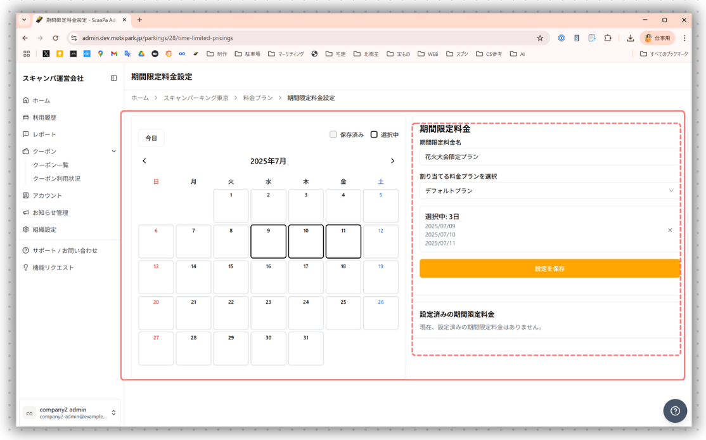This screenshot has width=706, height=440.
Task: Collapse the sidebar with the panel toggle icon
Action: 114,79
